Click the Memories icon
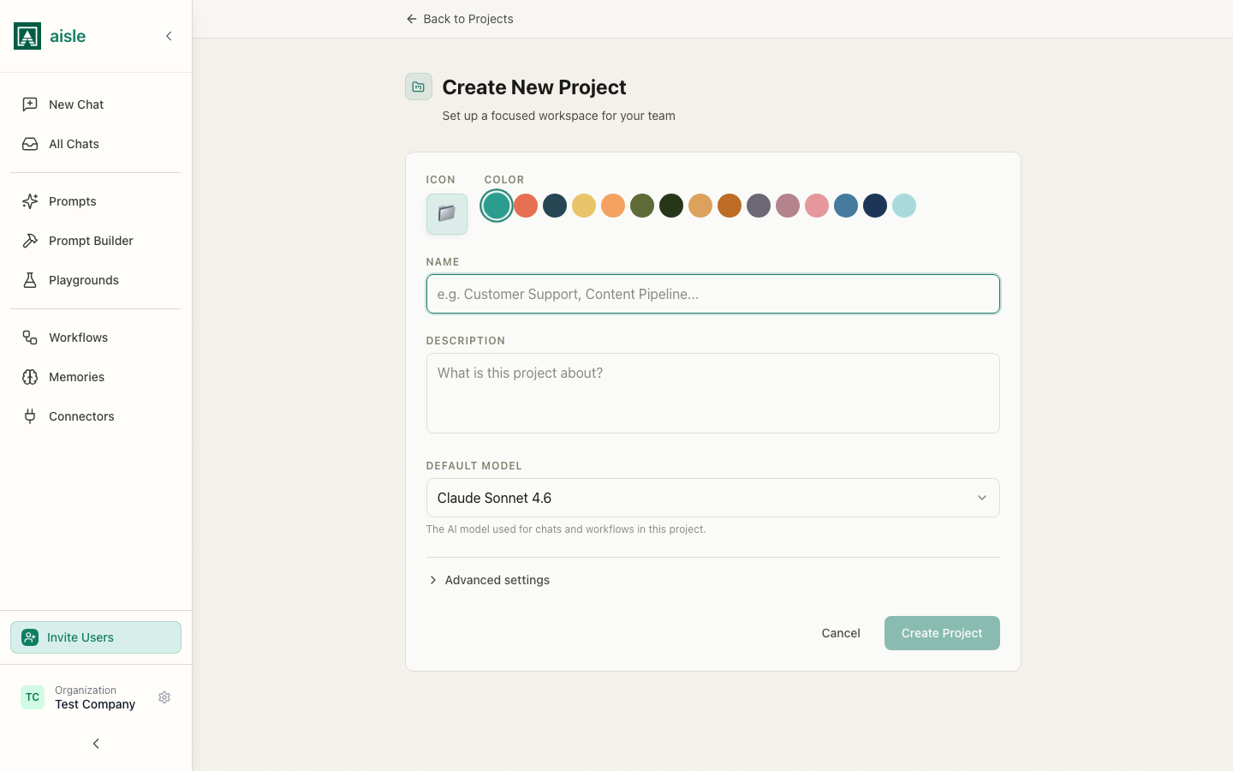 [31, 377]
